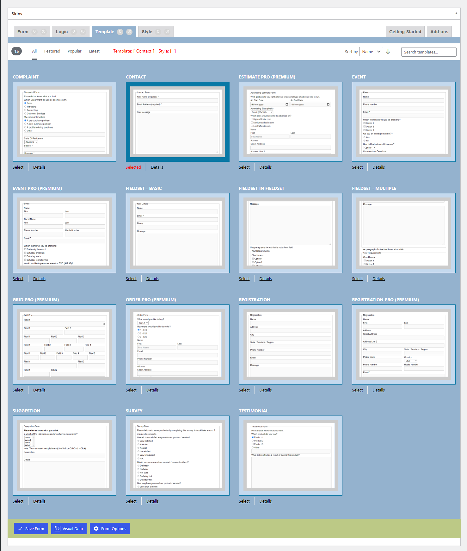
Task: Switch to the Featured templates filter
Action: (52, 51)
